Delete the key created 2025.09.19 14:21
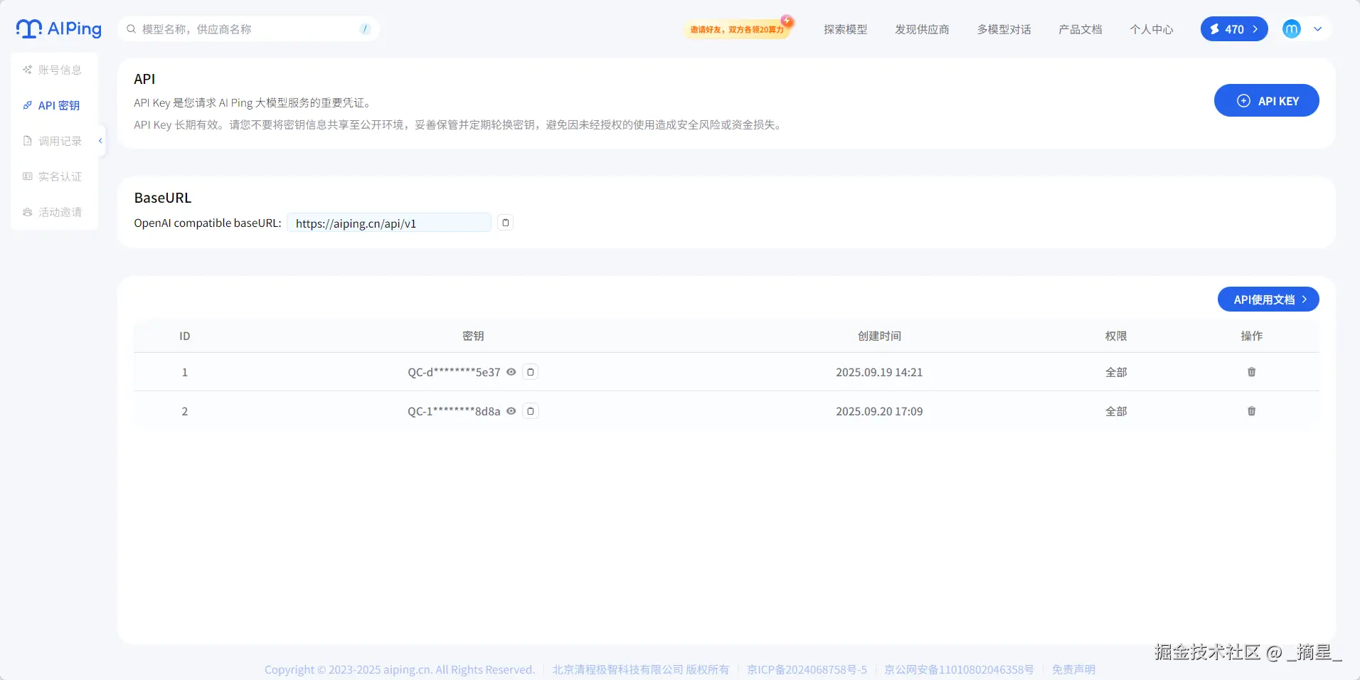The width and height of the screenshot is (1360, 680). coord(1252,372)
